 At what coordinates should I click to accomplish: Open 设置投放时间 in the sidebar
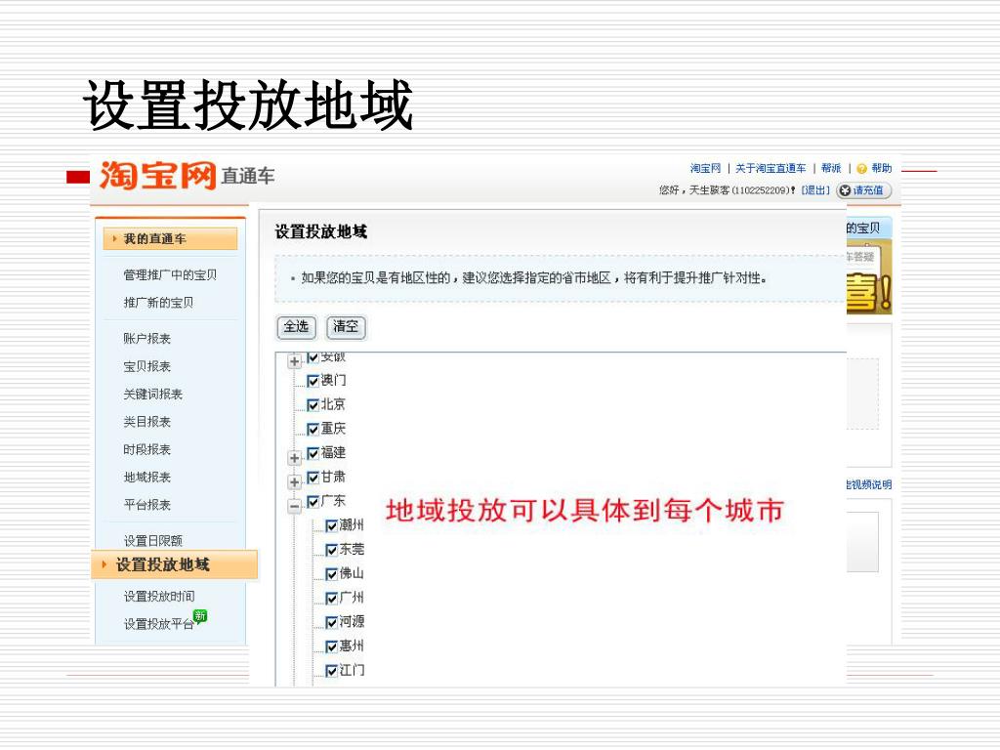[x=159, y=597]
